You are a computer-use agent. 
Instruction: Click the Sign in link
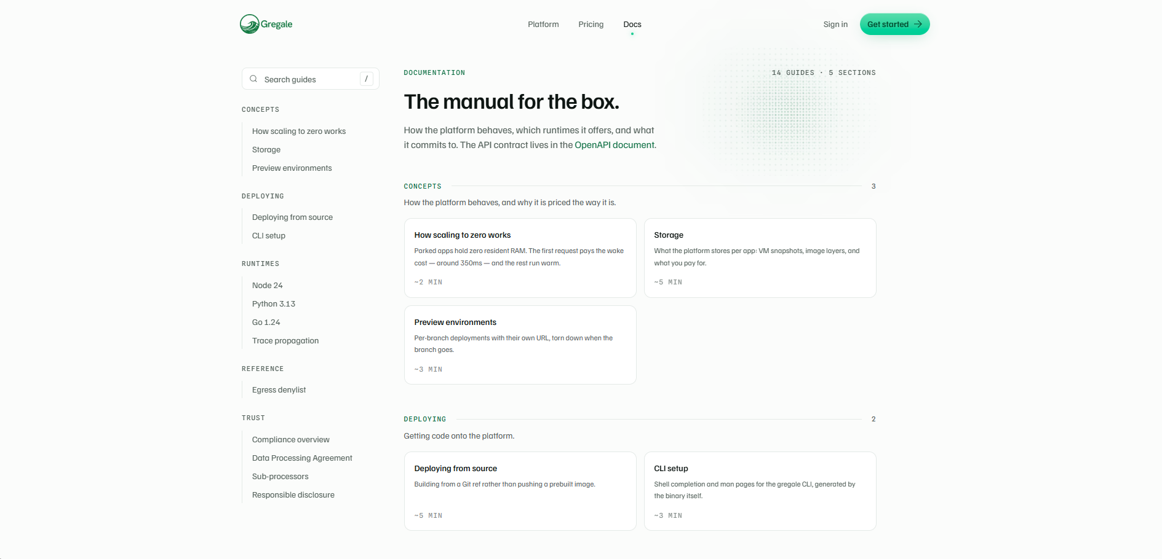coord(835,25)
